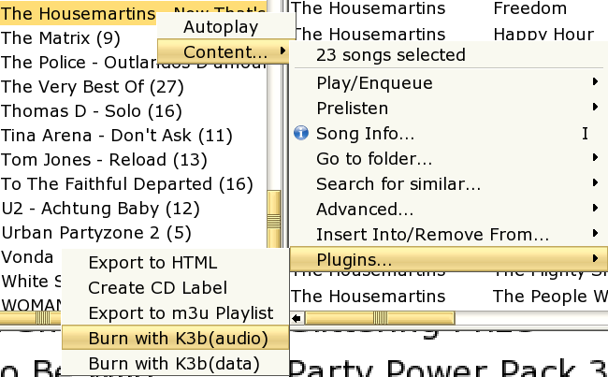Screen dimensions: 608x377
Task: Click the Song Info blue info icon
Action: (x=301, y=133)
